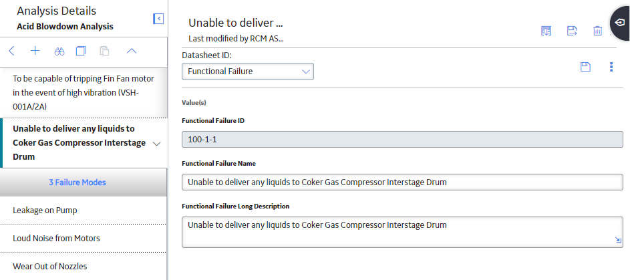
Task: Select the Leakage on Pump failure mode
Action: coord(83,210)
